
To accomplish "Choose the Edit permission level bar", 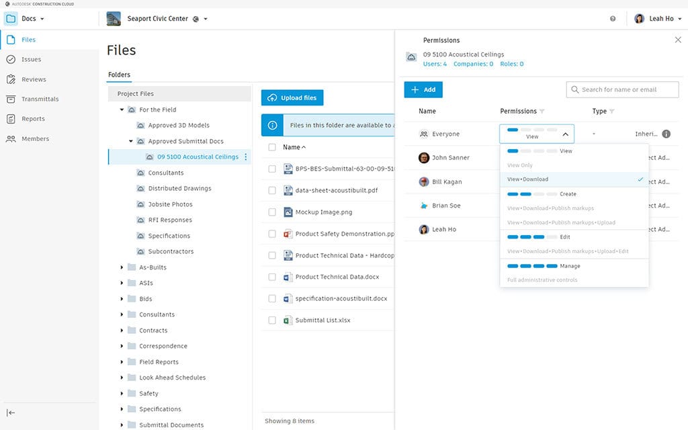I will coord(532,237).
